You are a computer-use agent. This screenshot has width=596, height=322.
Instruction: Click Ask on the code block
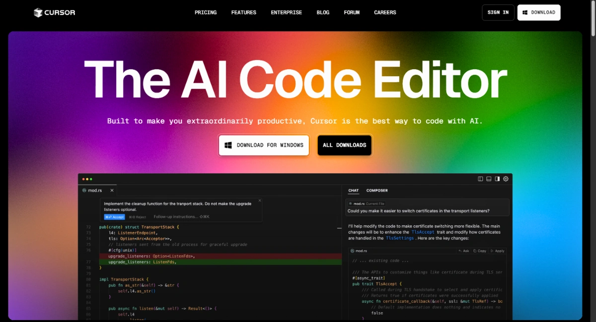pyautogui.click(x=463, y=251)
